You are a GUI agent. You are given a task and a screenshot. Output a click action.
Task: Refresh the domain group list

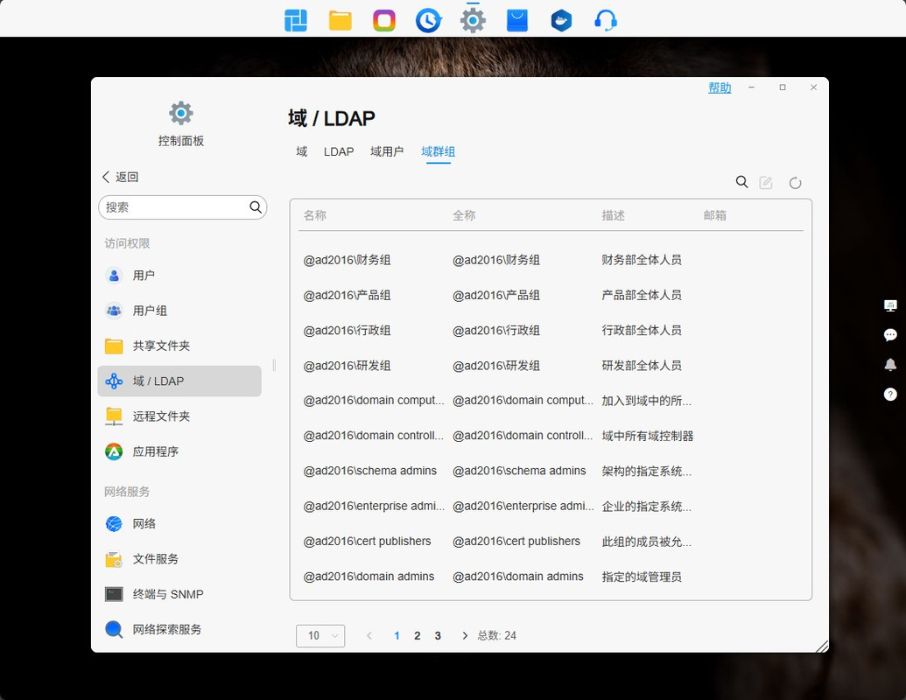tap(796, 183)
